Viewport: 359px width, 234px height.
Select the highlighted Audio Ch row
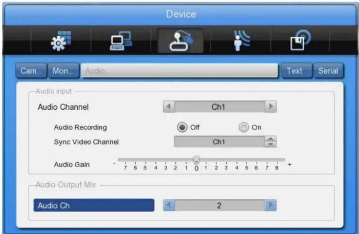pos(94,205)
